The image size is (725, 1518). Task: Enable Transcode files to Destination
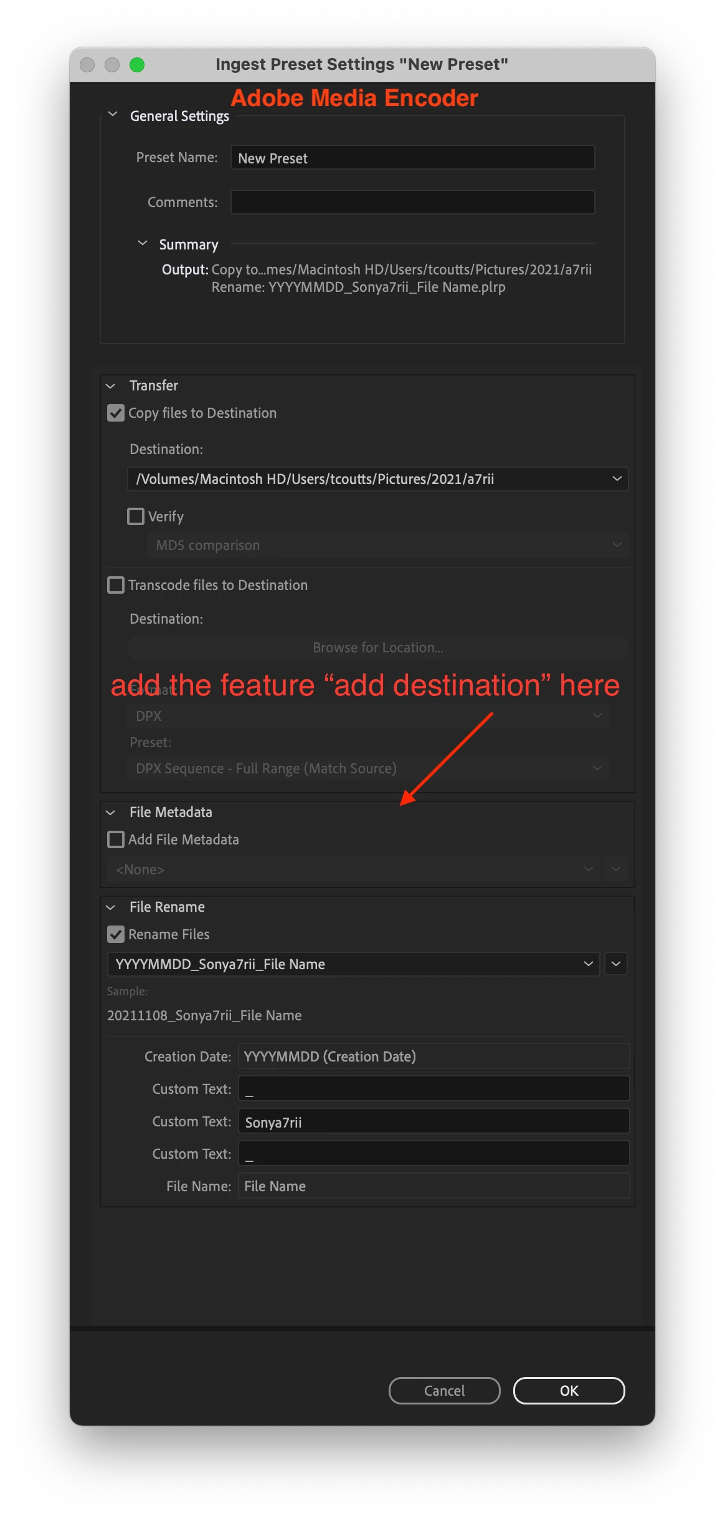coord(116,585)
